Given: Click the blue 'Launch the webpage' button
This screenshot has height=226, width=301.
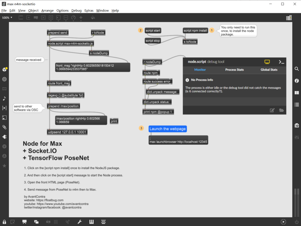Looking at the screenshot, I should pos(167,129).
